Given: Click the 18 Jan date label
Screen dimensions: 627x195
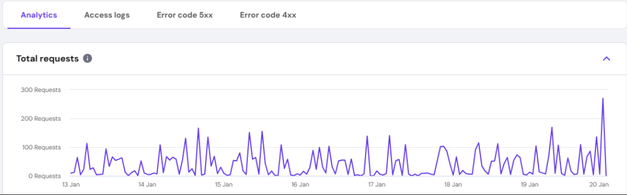Looking at the screenshot, I should click(x=453, y=185).
